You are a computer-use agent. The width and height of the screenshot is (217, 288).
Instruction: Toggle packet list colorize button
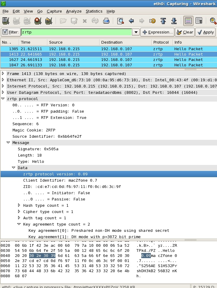[188, 21]
